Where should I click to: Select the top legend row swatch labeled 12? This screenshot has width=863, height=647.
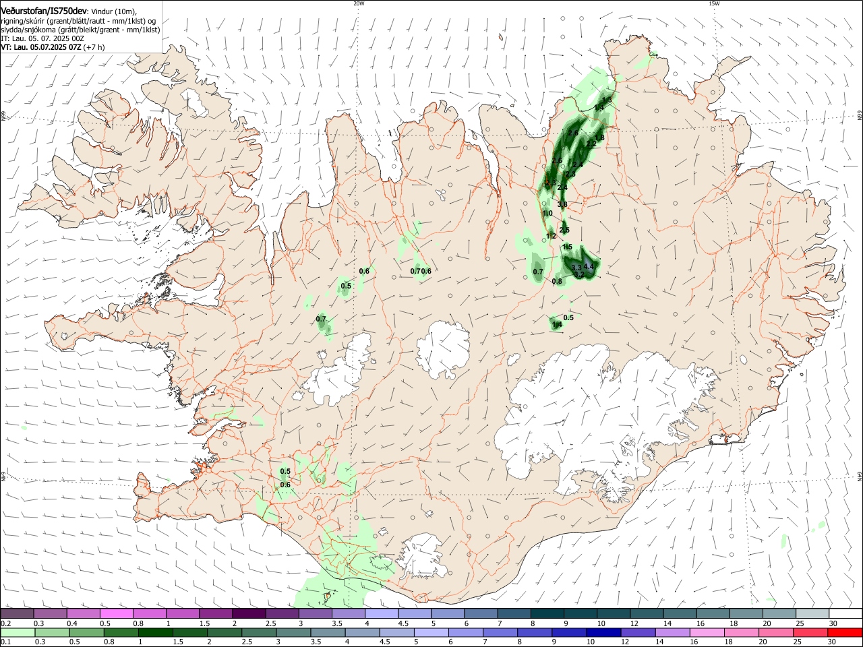pos(647,613)
